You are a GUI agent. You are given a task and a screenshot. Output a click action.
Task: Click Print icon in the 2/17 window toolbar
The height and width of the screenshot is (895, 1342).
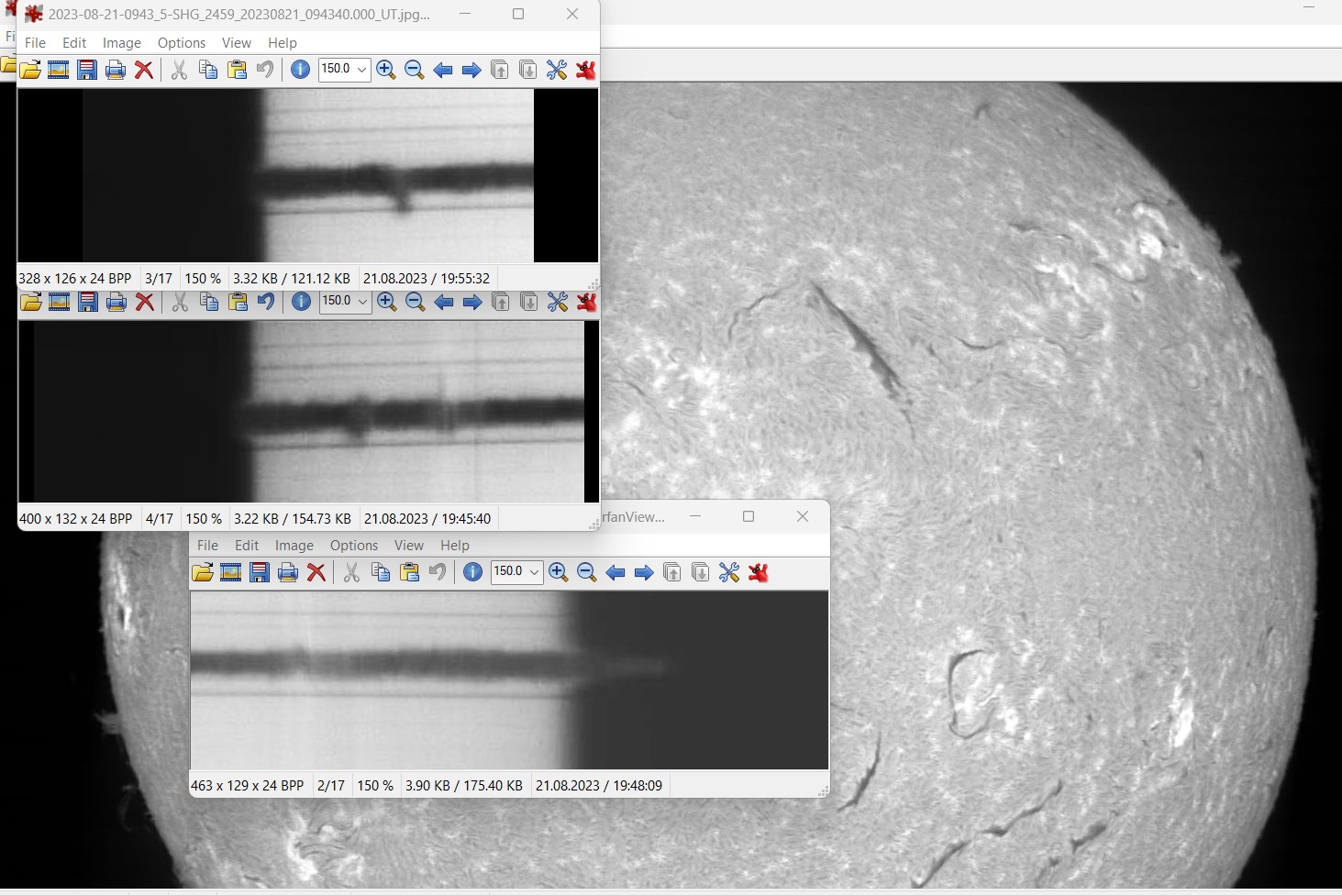click(288, 573)
